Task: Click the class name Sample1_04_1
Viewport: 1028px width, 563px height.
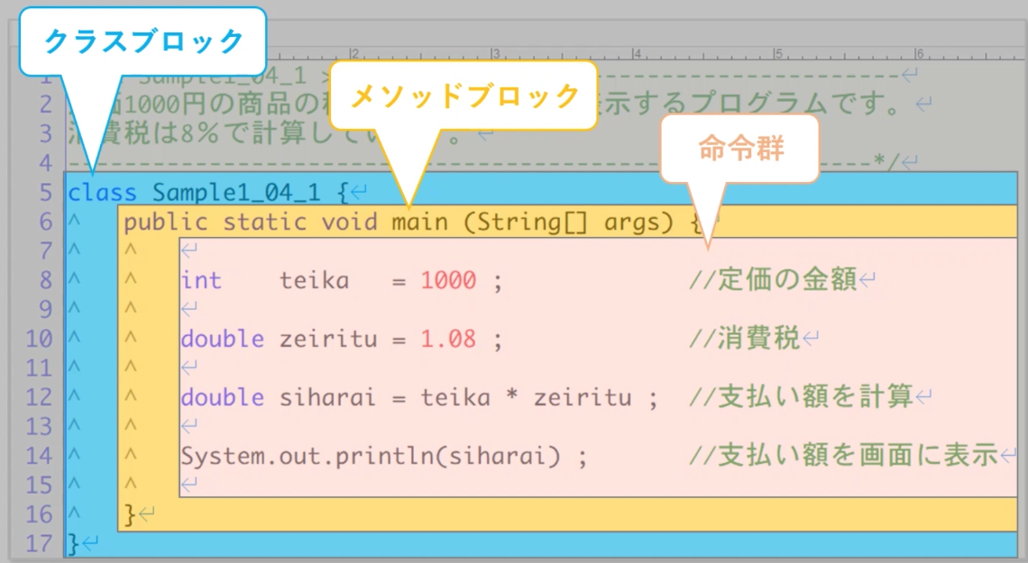Action: coord(236,193)
